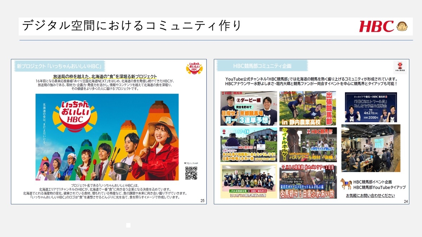Screen dimensions: 422x237
Task: Click the slide title デジタル空間におけるコミュニティ作り
Action: pos(132,26)
